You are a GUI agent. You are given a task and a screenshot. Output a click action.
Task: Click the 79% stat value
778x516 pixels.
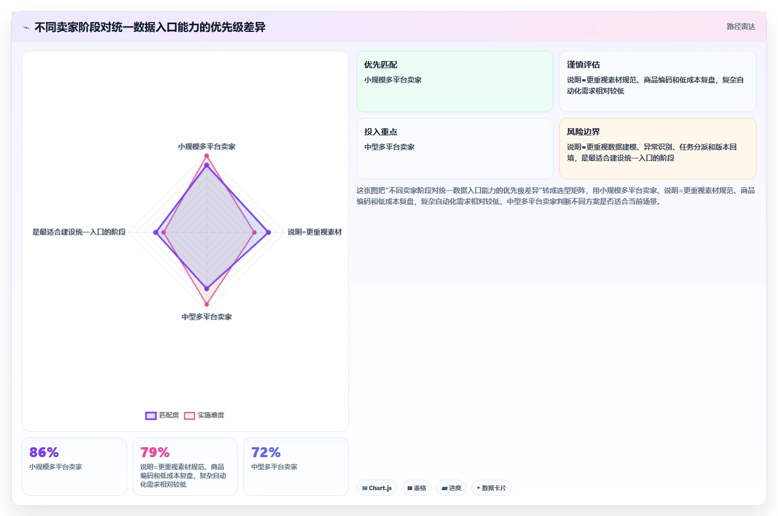(x=155, y=452)
